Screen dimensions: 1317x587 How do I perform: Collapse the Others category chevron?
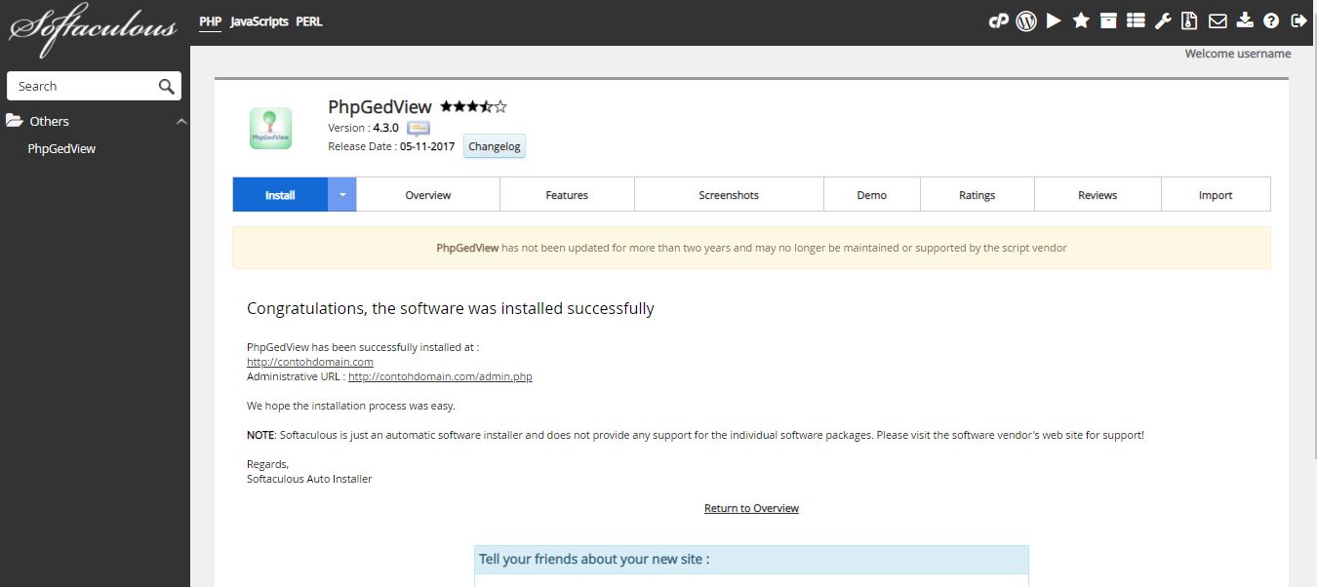[x=180, y=121]
